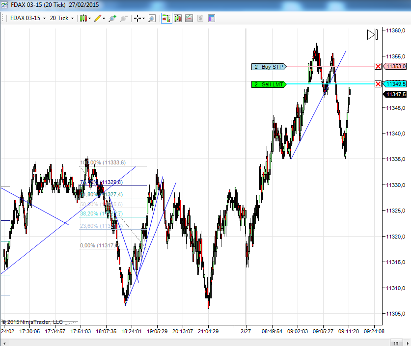Click the 50,00% Fibonacci level label
411x346 pixels.
101,204
